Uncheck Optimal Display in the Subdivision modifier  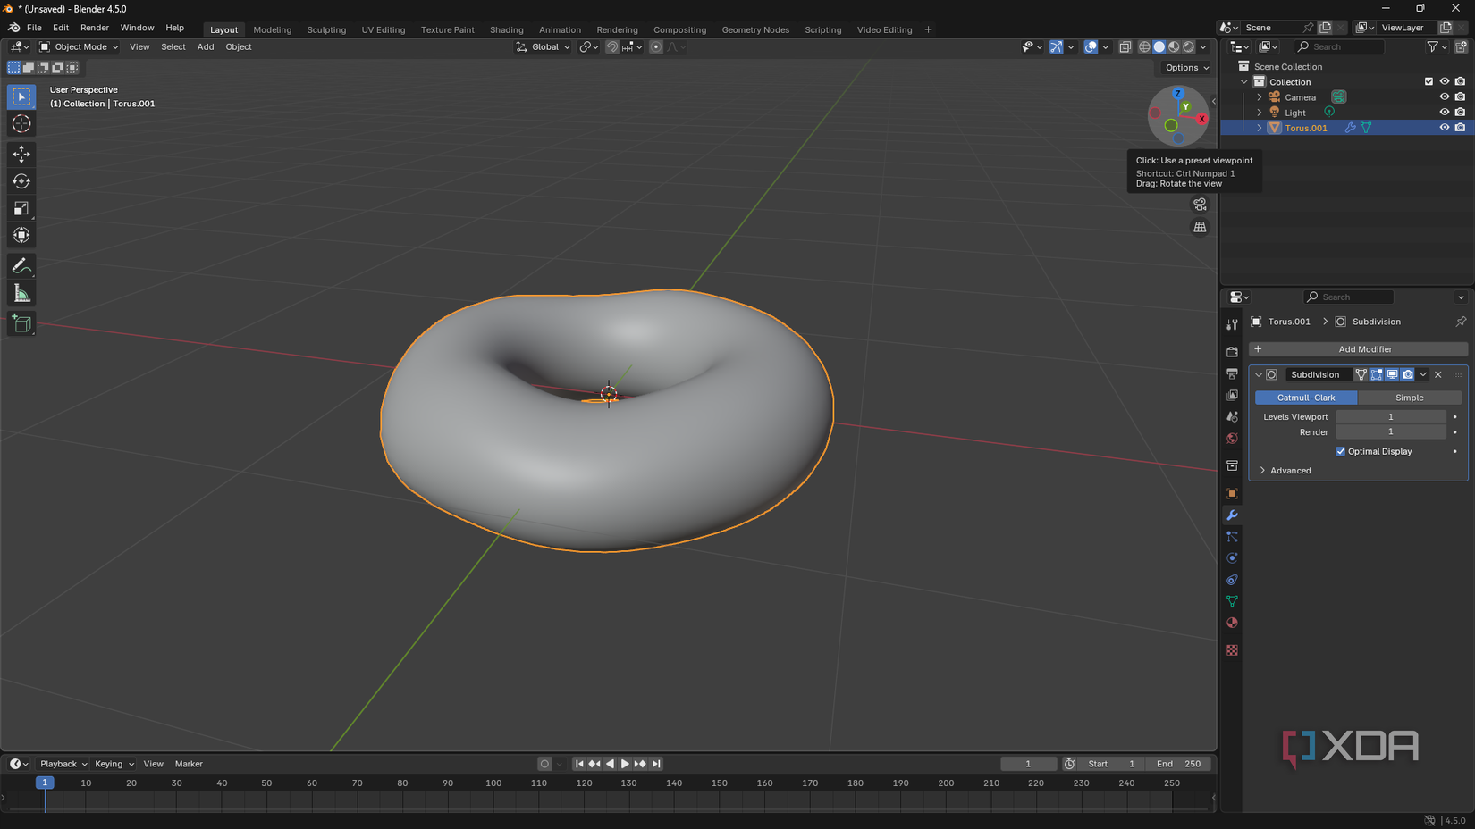click(1340, 451)
